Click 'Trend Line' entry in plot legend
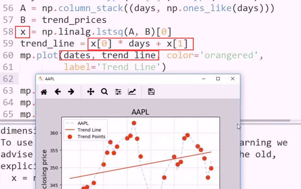The height and width of the screenshot is (189, 301). tap(89, 130)
